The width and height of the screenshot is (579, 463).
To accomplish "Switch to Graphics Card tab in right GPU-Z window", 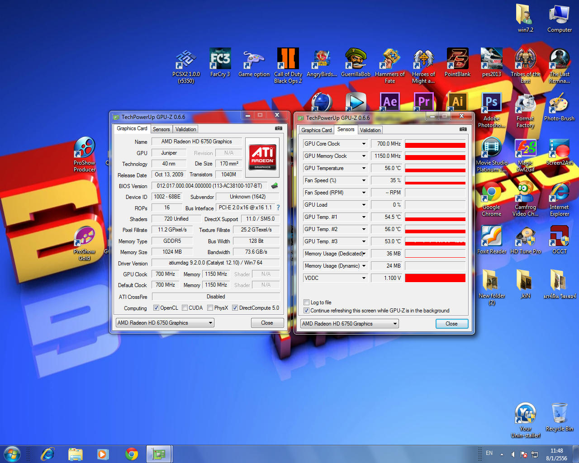I will (x=317, y=130).
